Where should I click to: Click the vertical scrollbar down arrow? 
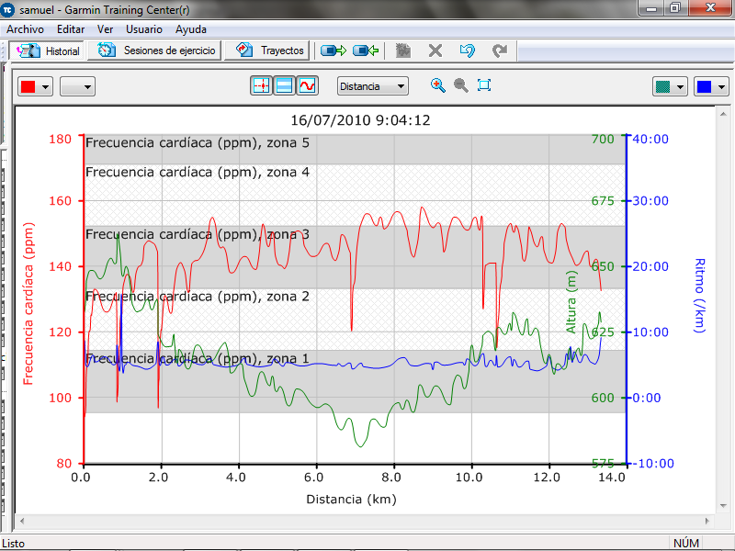click(x=723, y=506)
